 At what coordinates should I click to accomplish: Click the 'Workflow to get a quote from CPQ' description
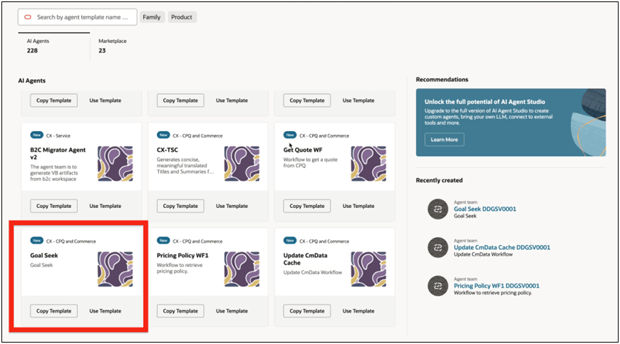(311, 162)
